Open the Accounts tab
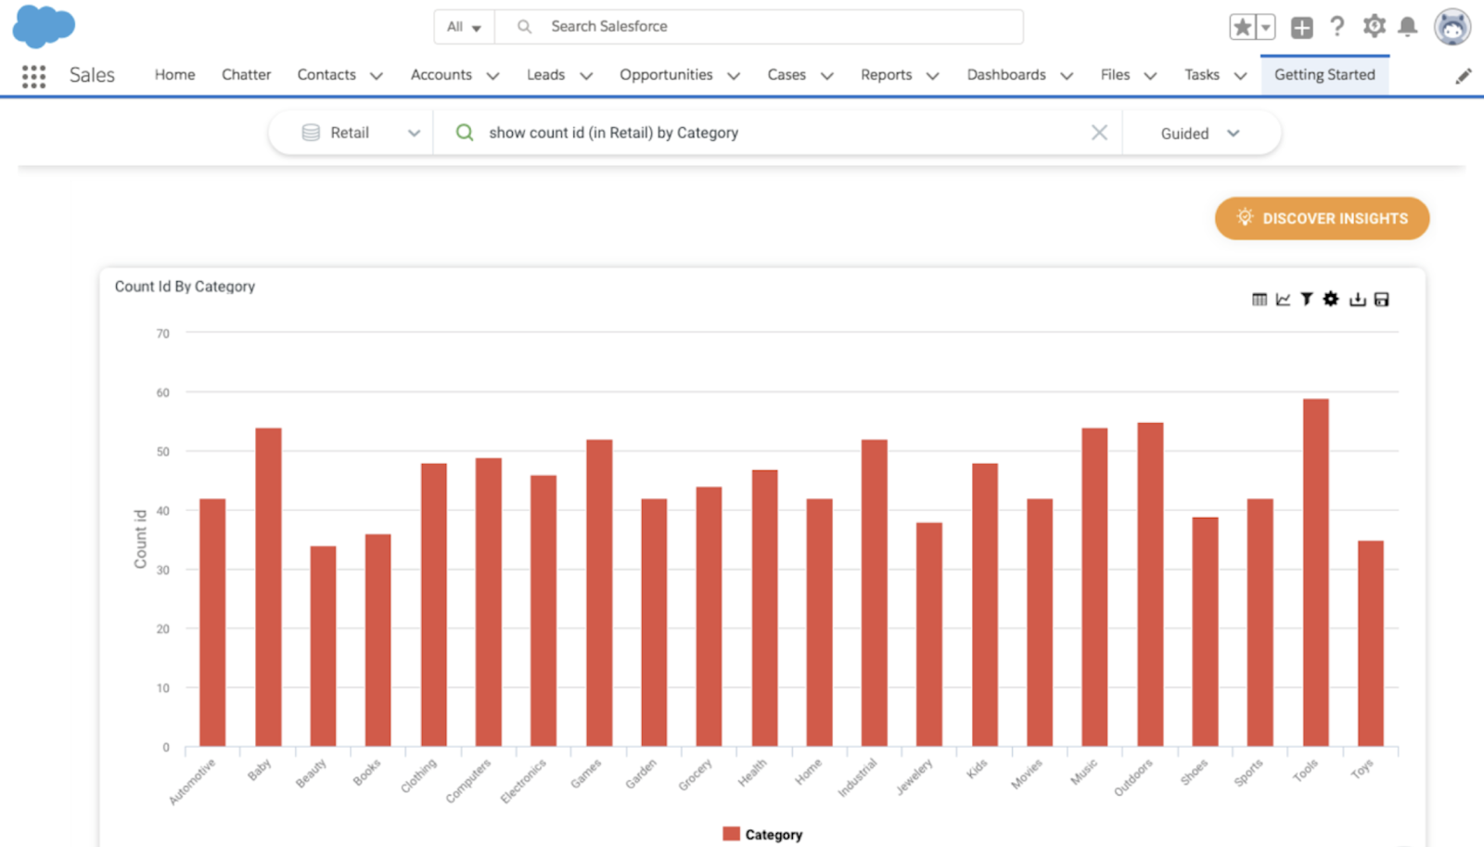Viewport: 1484px width, 847px height. pos(441,75)
